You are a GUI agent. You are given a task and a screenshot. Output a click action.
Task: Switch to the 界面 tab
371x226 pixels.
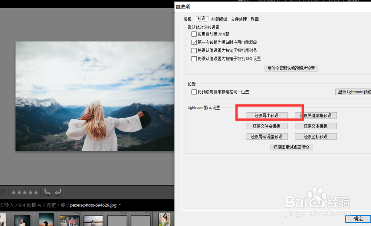[x=255, y=19]
